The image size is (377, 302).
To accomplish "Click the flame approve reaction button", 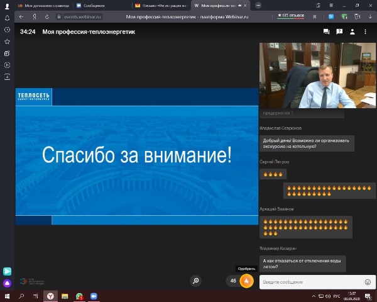I will (246, 281).
